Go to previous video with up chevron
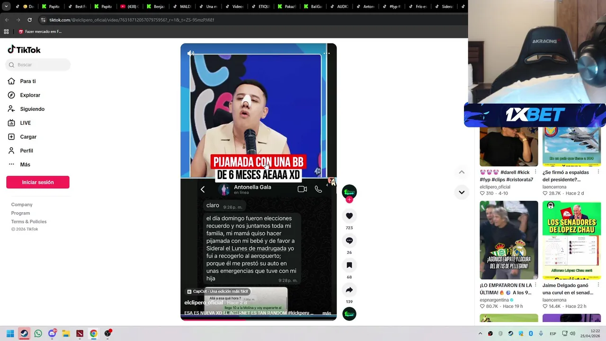The height and width of the screenshot is (341, 606). [462, 172]
